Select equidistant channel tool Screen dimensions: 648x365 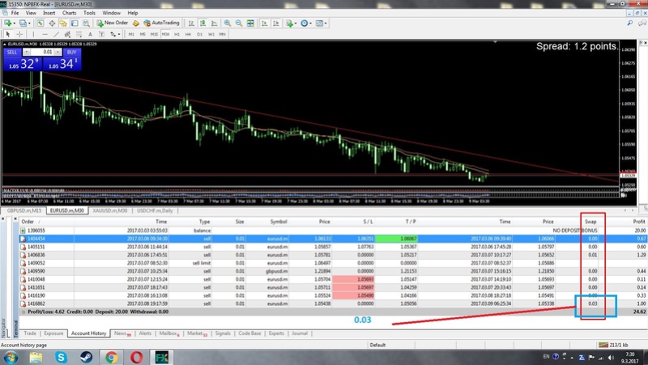pos(67,34)
